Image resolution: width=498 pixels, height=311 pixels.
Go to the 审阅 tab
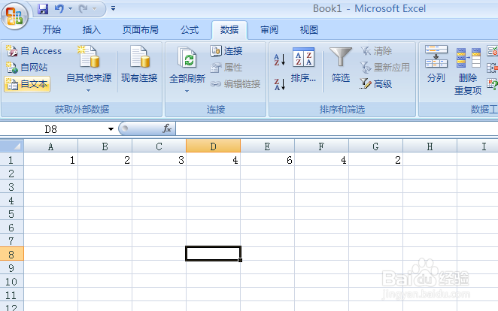point(269,30)
